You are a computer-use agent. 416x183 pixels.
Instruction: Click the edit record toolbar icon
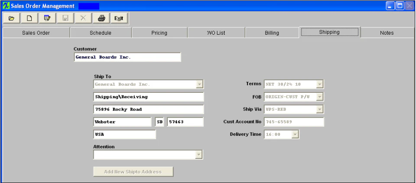(x=47, y=18)
